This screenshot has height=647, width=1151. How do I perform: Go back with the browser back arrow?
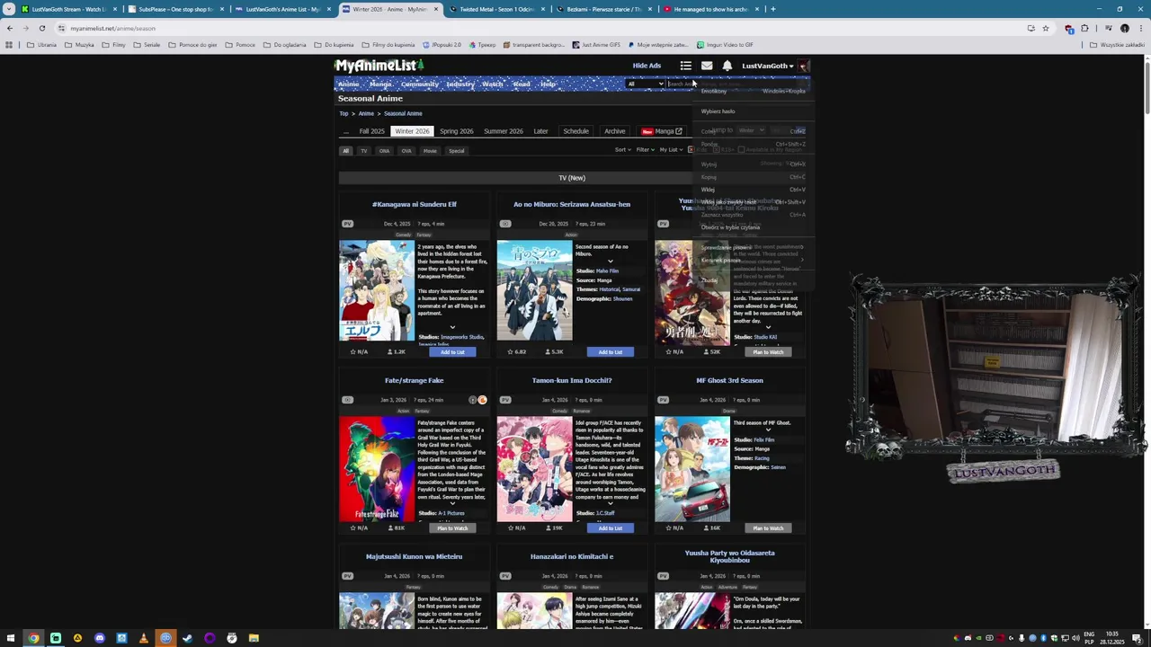coord(9,28)
